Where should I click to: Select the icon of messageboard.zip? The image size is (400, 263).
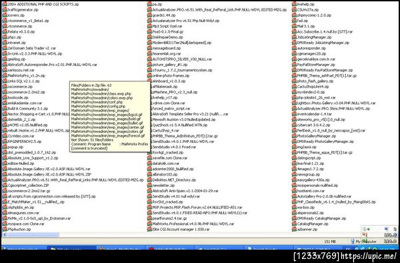(x=149, y=48)
